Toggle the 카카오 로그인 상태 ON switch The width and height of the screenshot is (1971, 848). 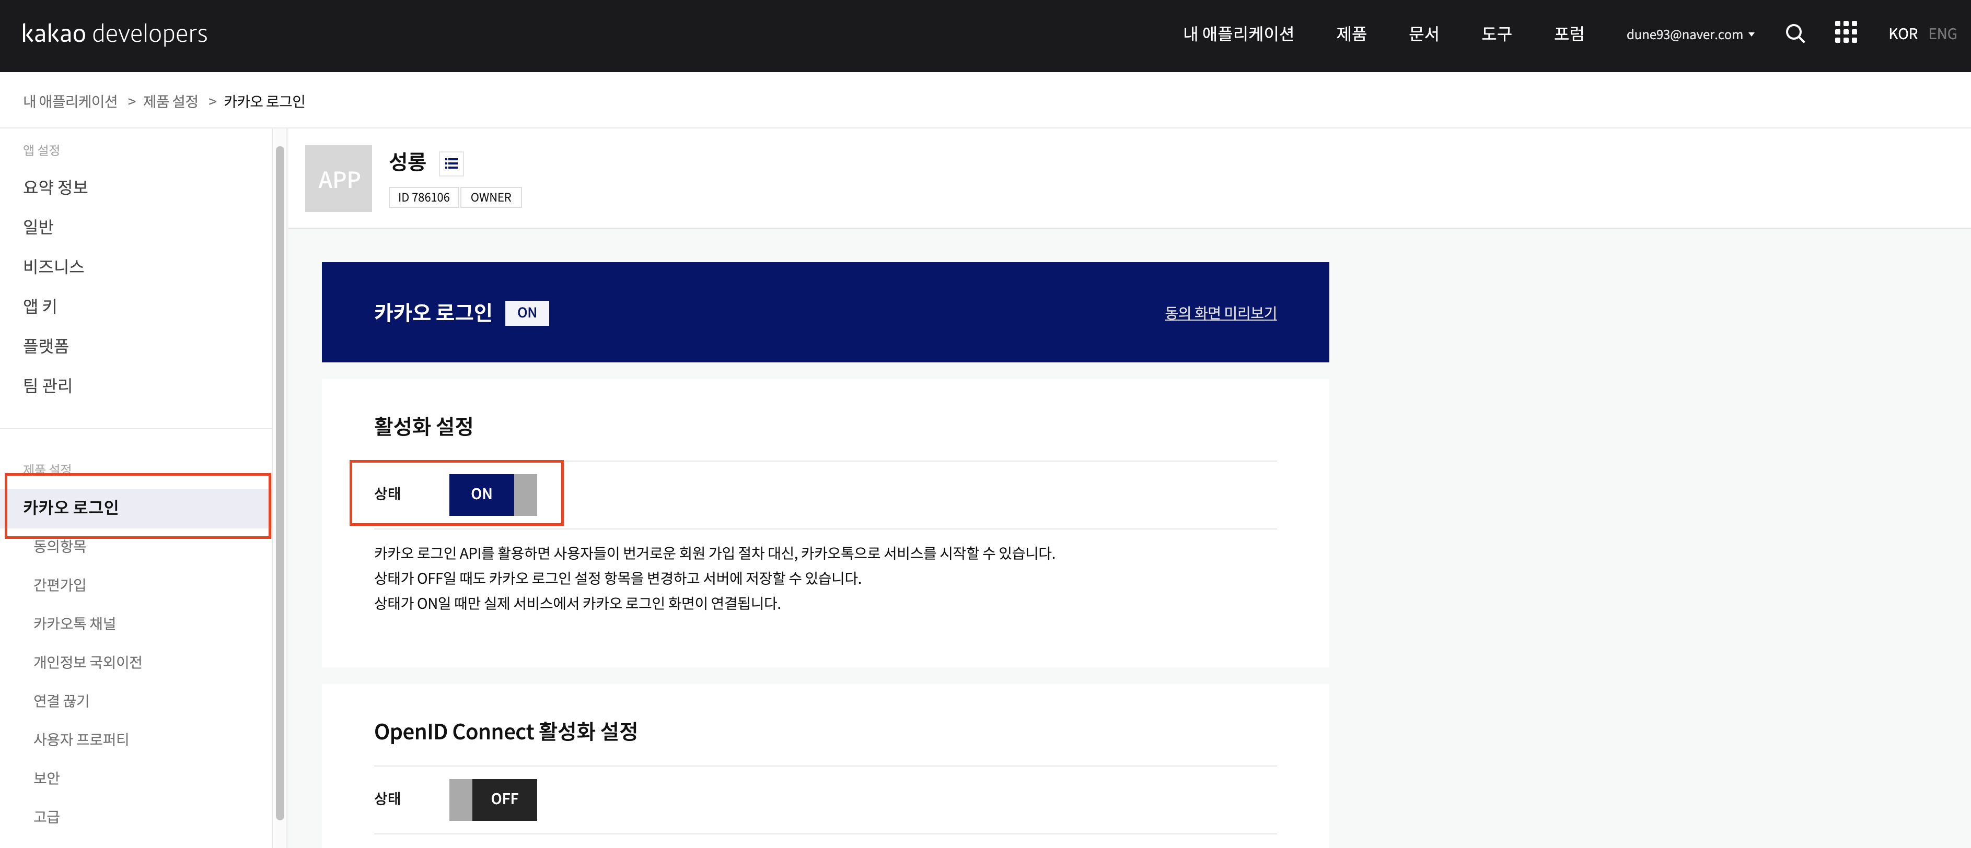point(493,494)
